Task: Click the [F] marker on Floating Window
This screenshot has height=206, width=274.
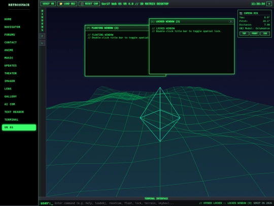Action: [x=88, y=28]
